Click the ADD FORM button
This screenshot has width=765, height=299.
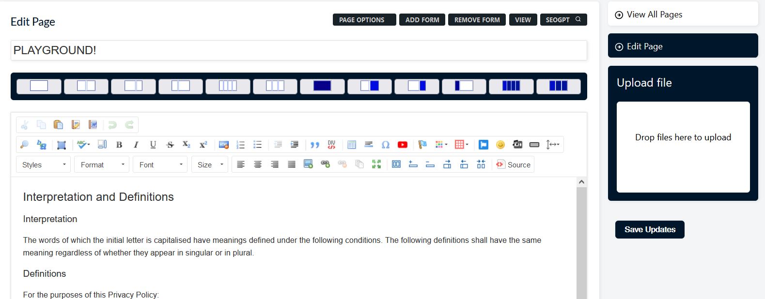pos(422,20)
